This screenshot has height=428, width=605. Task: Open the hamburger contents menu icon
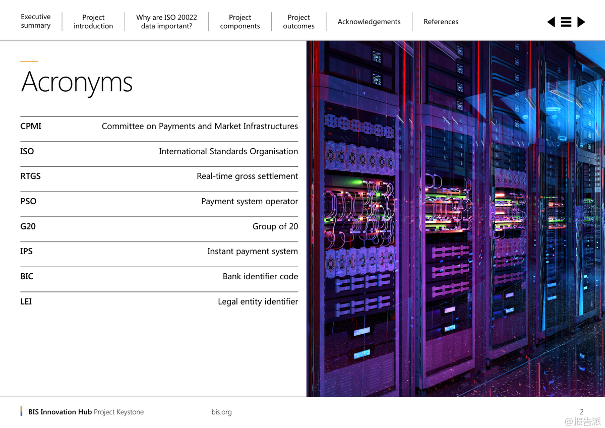point(566,22)
